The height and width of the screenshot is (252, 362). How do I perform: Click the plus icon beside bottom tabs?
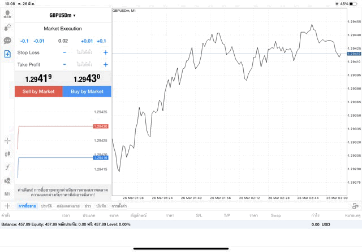(7, 206)
